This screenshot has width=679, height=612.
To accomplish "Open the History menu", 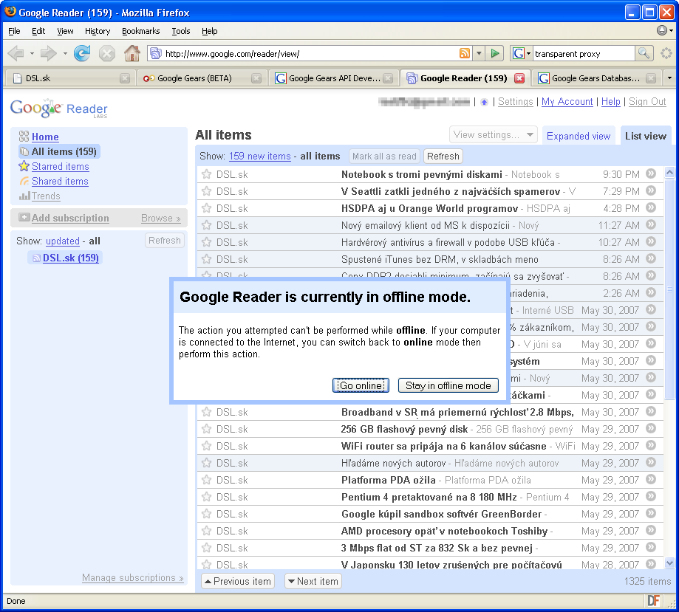I will [x=98, y=31].
